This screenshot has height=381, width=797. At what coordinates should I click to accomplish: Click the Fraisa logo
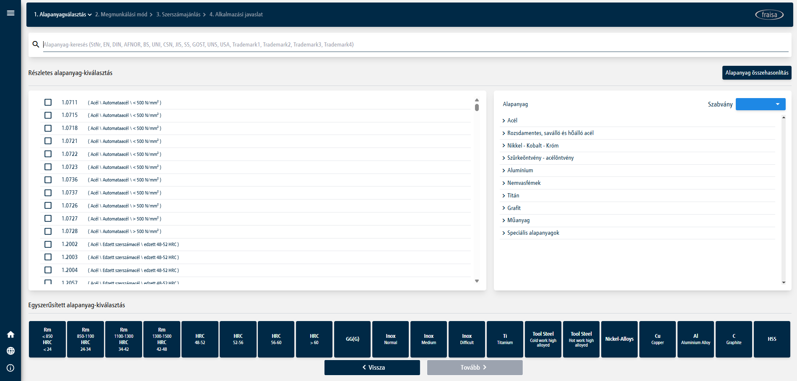tap(769, 15)
